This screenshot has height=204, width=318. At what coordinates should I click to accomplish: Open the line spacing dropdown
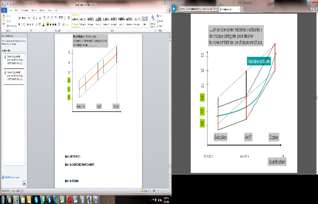tap(59, 24)
